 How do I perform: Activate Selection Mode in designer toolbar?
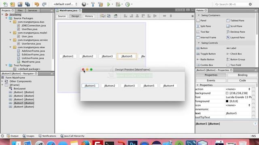point(102,16)
